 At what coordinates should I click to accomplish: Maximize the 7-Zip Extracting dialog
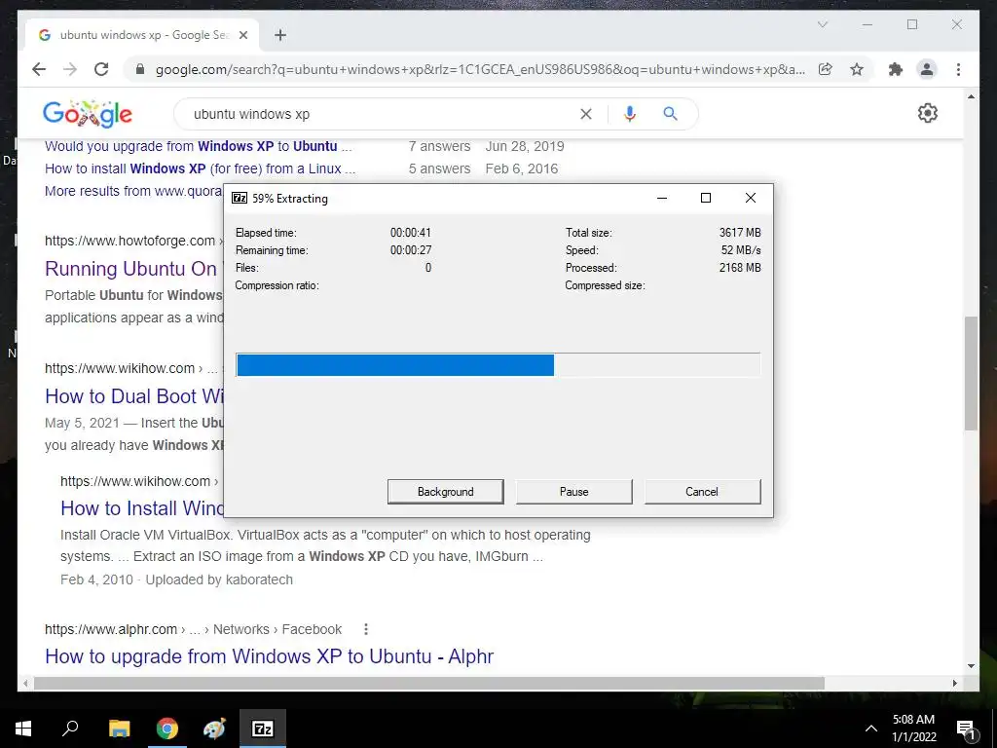pyautogui.click(x=706, y=198)
